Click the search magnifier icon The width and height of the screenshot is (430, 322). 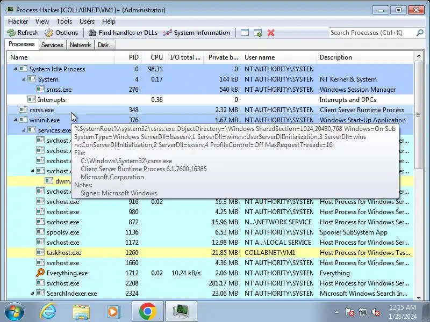coord(420,33)
